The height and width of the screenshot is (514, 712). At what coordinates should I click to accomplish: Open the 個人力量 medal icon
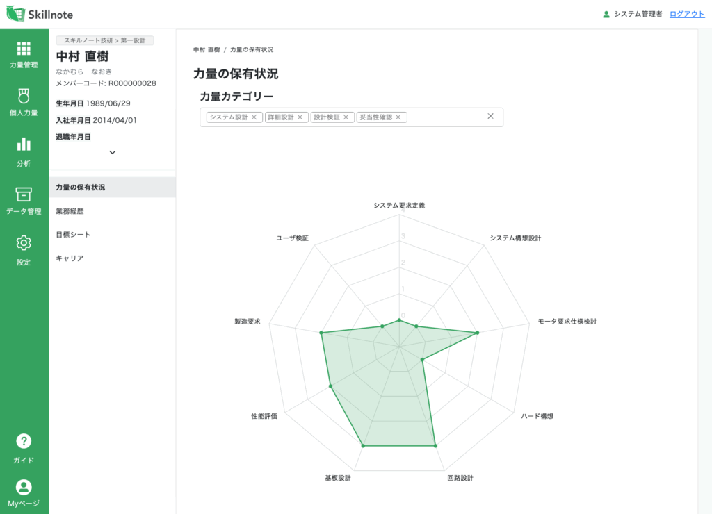tap(24, 96)
